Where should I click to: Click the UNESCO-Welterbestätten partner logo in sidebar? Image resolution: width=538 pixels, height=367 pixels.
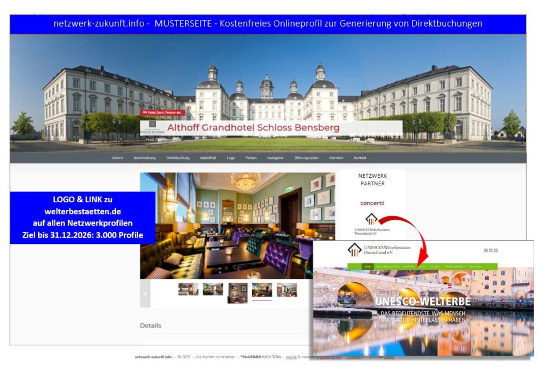tap(372, 224)
